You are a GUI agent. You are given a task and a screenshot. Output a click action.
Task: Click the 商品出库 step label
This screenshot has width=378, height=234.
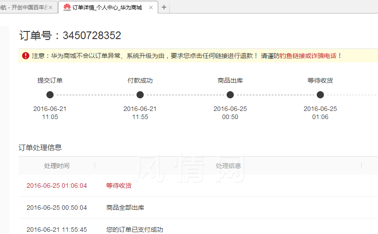click(x=230, y=80)
